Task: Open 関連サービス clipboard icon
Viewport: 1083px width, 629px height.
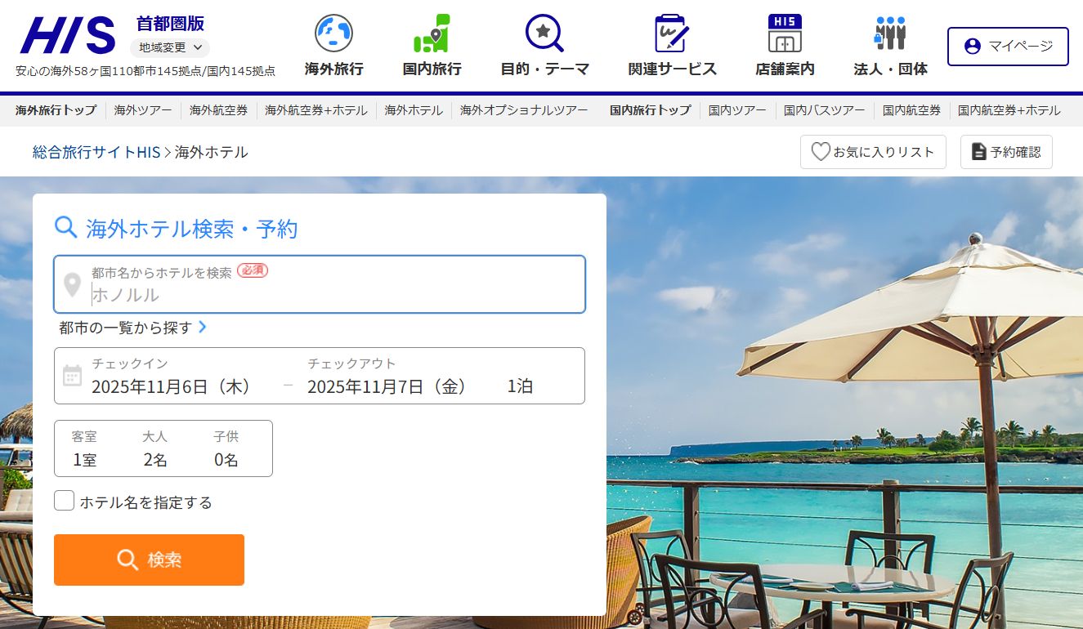Action: [x=672, y=33]
